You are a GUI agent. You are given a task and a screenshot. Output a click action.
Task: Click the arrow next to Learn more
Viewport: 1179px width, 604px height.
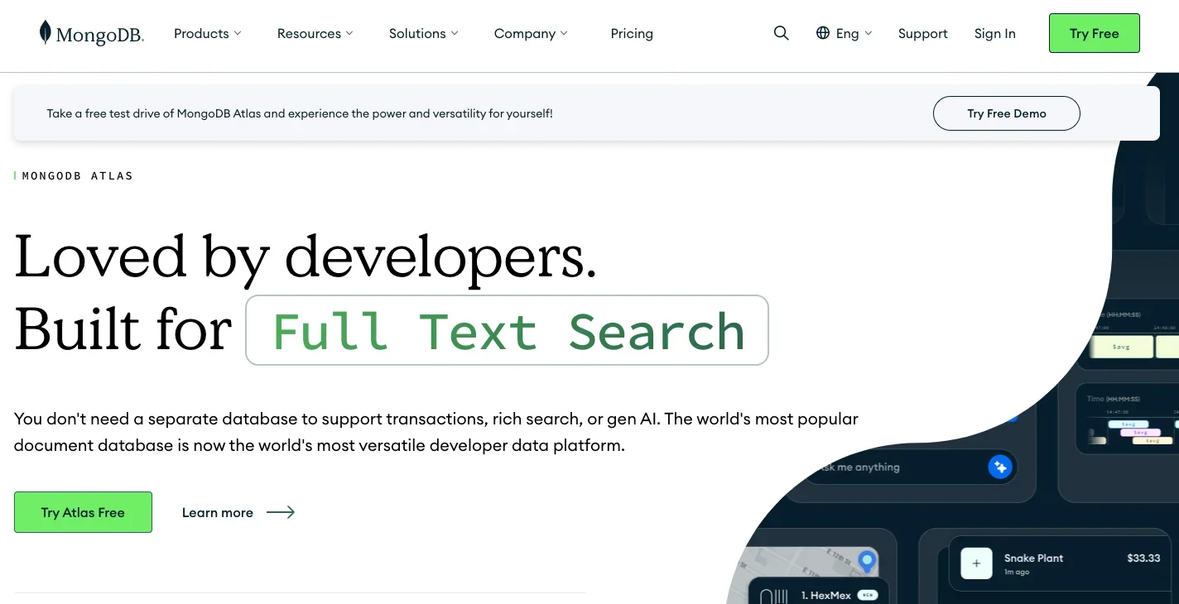tap(281, 512)
